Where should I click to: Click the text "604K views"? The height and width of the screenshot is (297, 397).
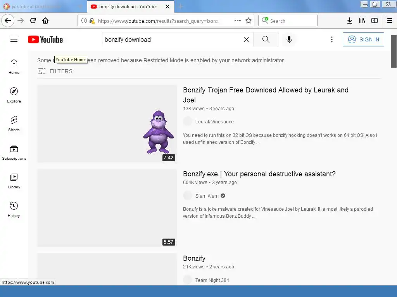pos(195,183)
